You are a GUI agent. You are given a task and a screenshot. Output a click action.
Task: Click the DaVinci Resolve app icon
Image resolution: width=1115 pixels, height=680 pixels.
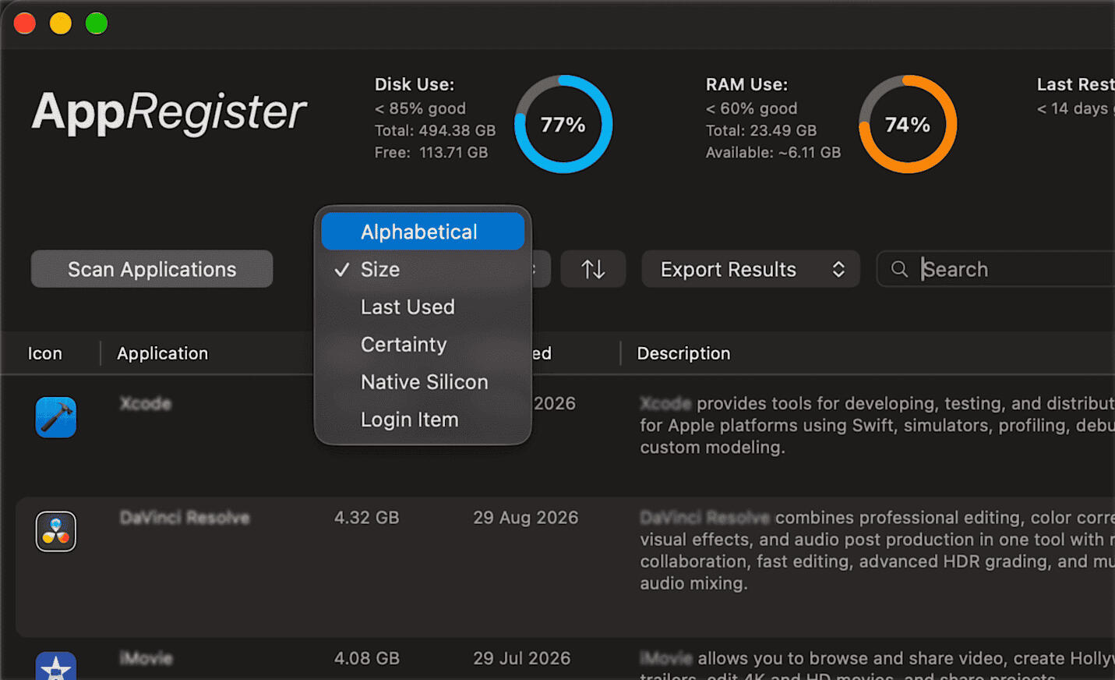tap(56, 531)
